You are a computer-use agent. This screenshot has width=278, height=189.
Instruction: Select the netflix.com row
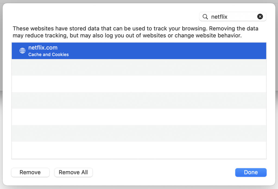point(139,51)
